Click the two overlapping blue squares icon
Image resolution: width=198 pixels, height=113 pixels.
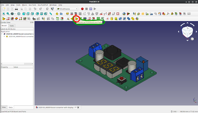(x=129, y=19)
